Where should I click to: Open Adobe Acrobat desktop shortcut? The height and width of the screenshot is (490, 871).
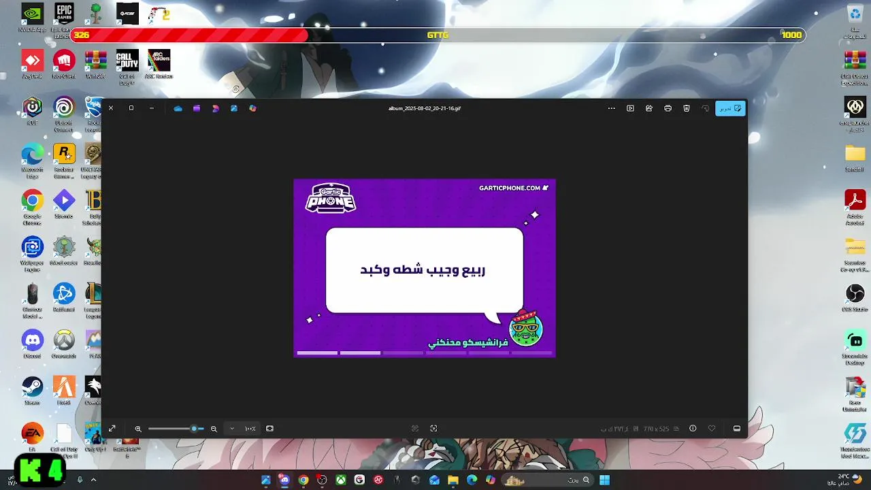[855, 207]
